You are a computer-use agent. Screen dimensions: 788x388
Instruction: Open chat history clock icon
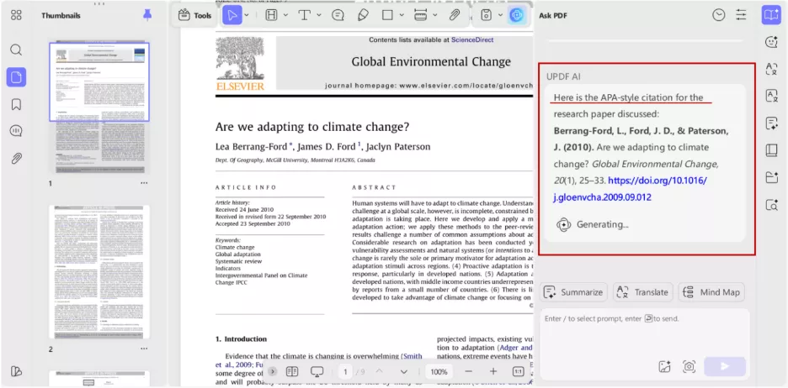click(718, 15)
